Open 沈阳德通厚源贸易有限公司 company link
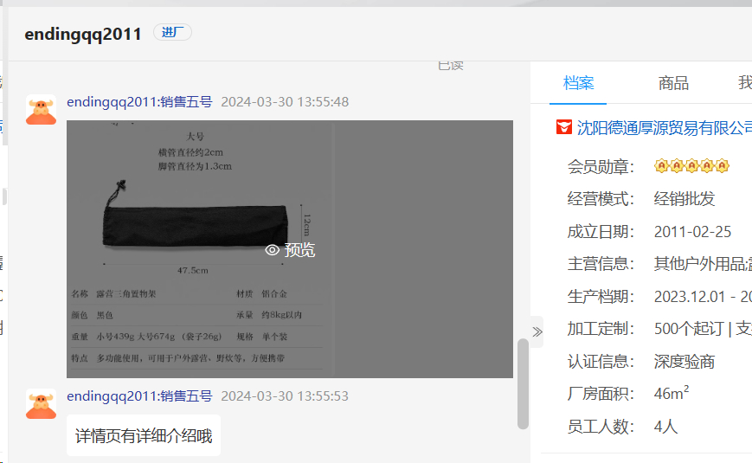The width and height of the screenshot is (752, 463). click(x=665, y=127)
